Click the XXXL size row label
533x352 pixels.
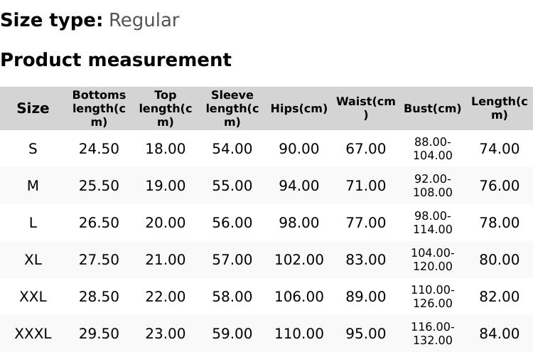(x=33, y=334)
